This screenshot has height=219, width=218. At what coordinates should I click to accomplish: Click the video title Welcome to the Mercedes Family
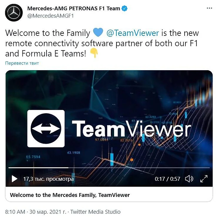coord(70,195)
